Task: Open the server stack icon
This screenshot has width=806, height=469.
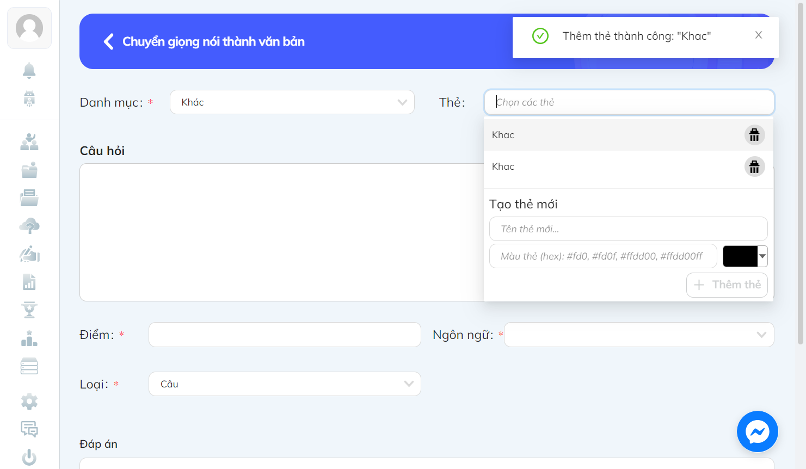Action: click(29, 366)
